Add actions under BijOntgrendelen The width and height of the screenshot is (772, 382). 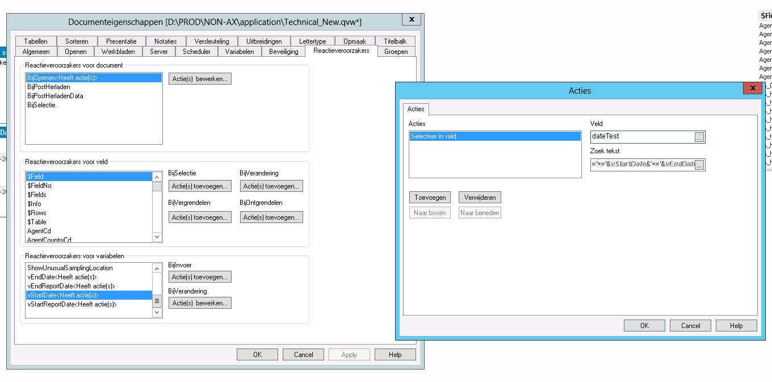271,217
